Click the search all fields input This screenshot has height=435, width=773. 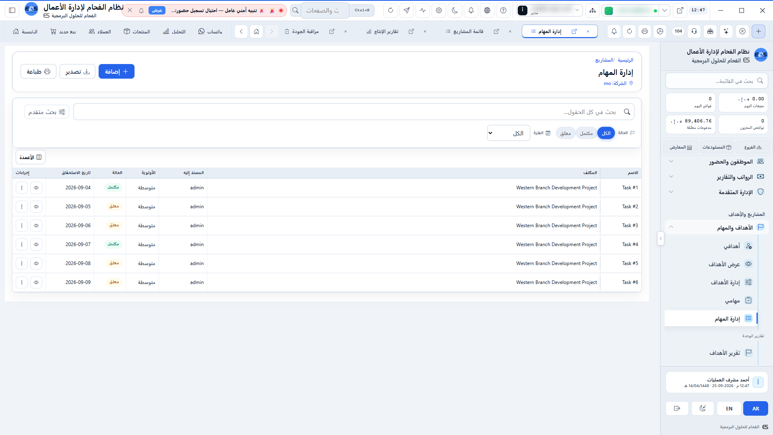354,112
